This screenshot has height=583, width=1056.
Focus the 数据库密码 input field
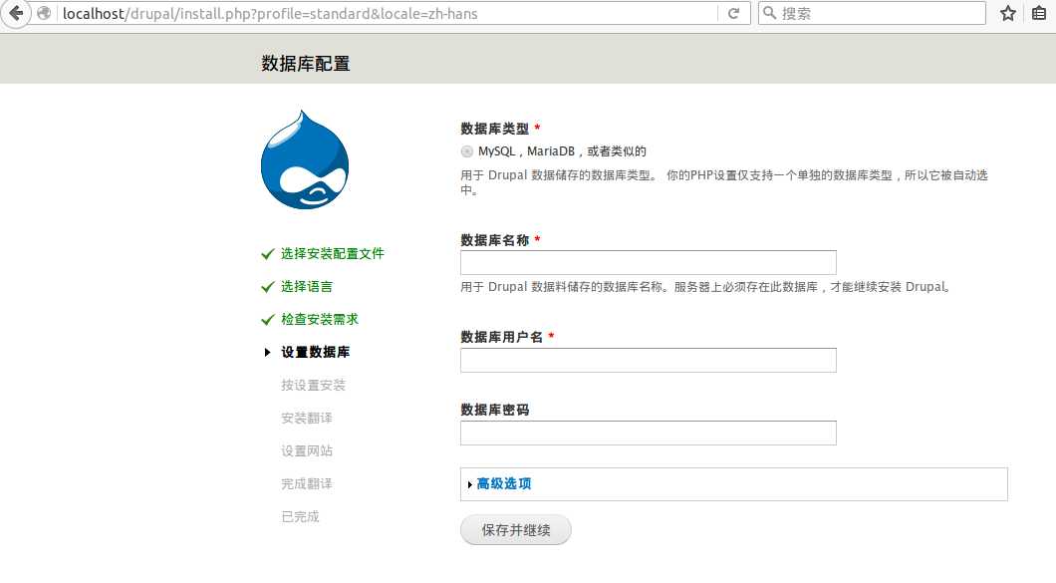coord(649,433)
